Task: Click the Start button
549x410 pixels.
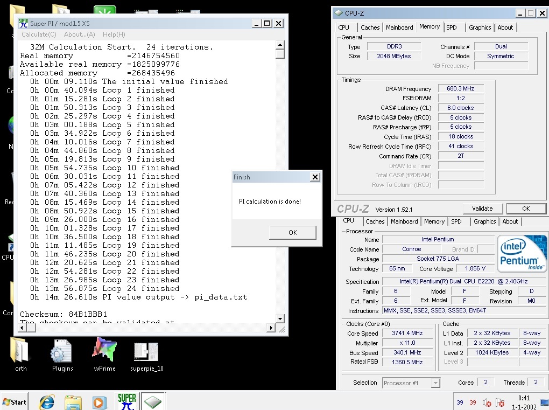Action: pos(15,402)
